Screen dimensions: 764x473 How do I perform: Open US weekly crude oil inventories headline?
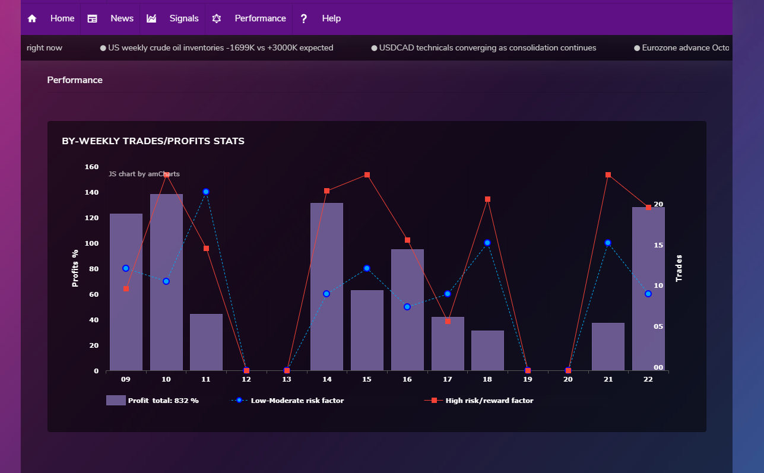pos(220,47)
